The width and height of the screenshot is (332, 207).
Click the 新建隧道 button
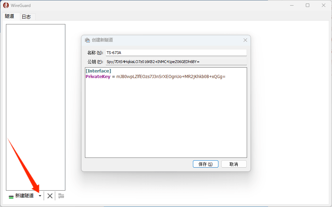pos(21,196)
